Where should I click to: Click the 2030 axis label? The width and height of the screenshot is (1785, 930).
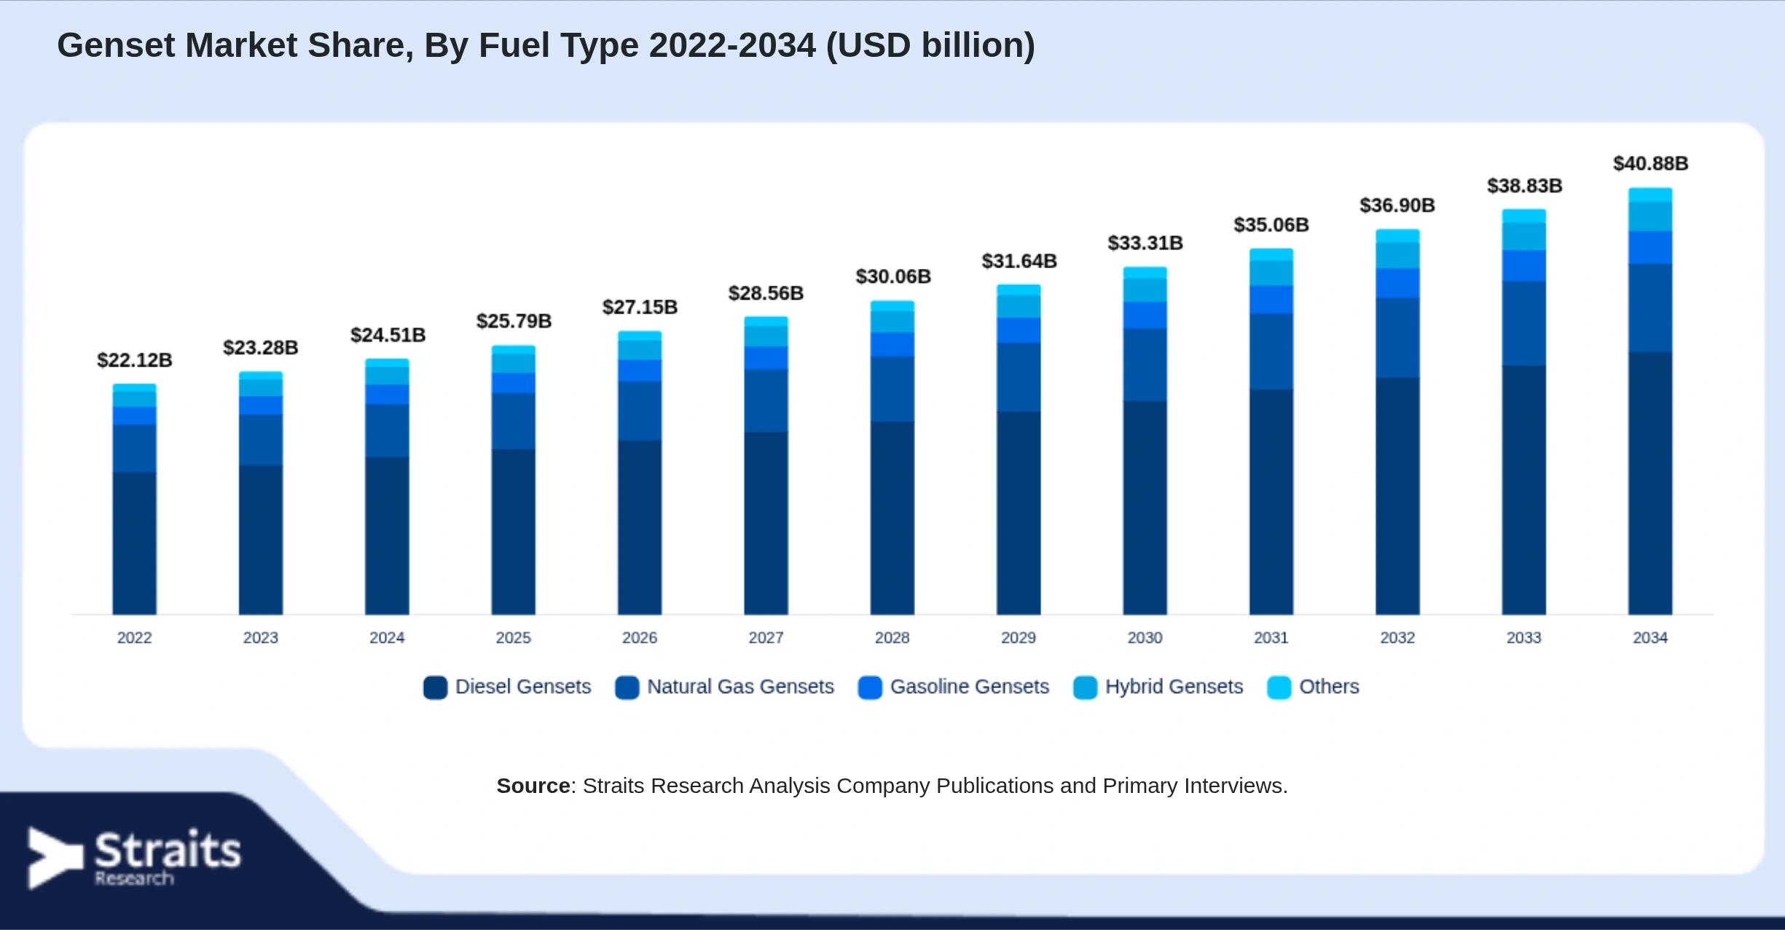[x=1145, y=638]
